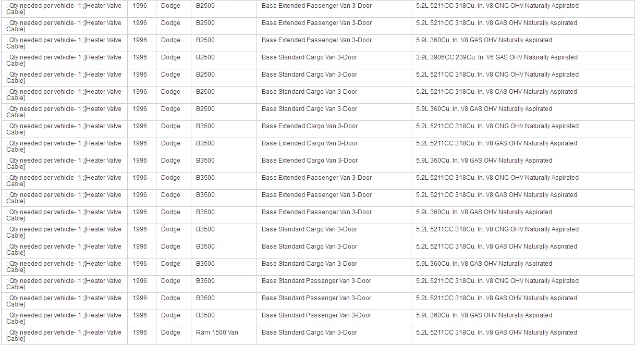
Task: Select 5.2L CNG engine cell for B3500 Standard Cargo
Action: [522, 232]
